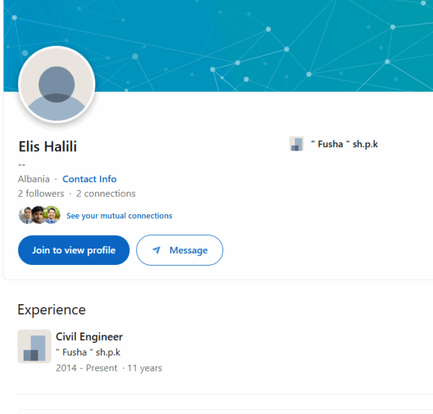433x414 pixels.
Task: Click the default profile avatar picture
Action: [x=57, y=85]
